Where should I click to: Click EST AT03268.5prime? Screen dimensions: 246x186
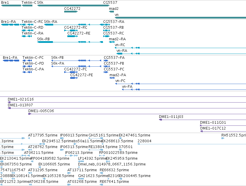[x=82, y=182]
